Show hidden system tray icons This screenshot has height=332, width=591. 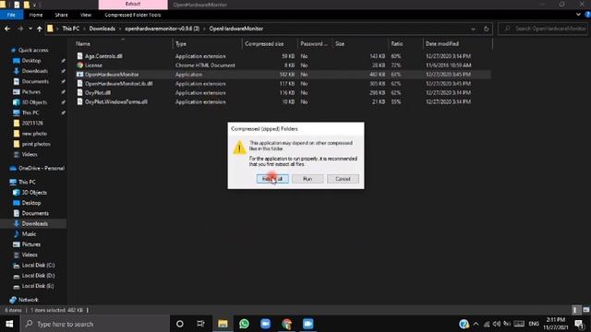[476, 324]
